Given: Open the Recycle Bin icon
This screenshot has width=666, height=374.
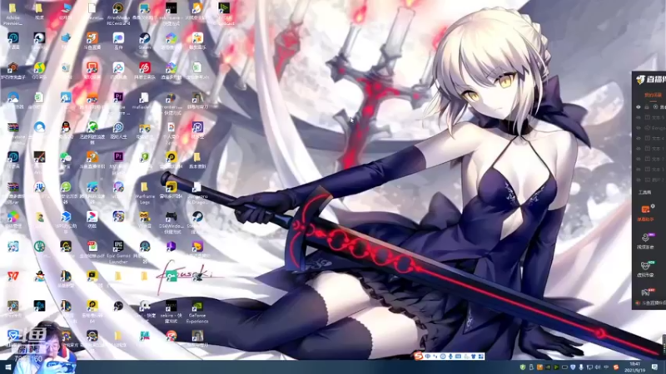Looking at the screenshot, I should pos(66,68).
